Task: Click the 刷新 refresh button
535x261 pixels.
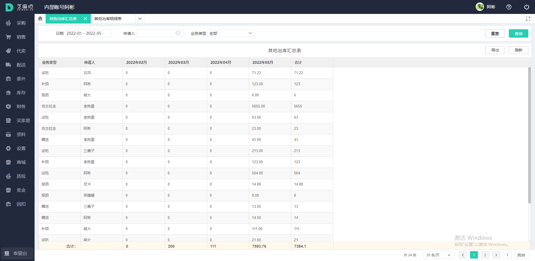Action: (519, 50)
